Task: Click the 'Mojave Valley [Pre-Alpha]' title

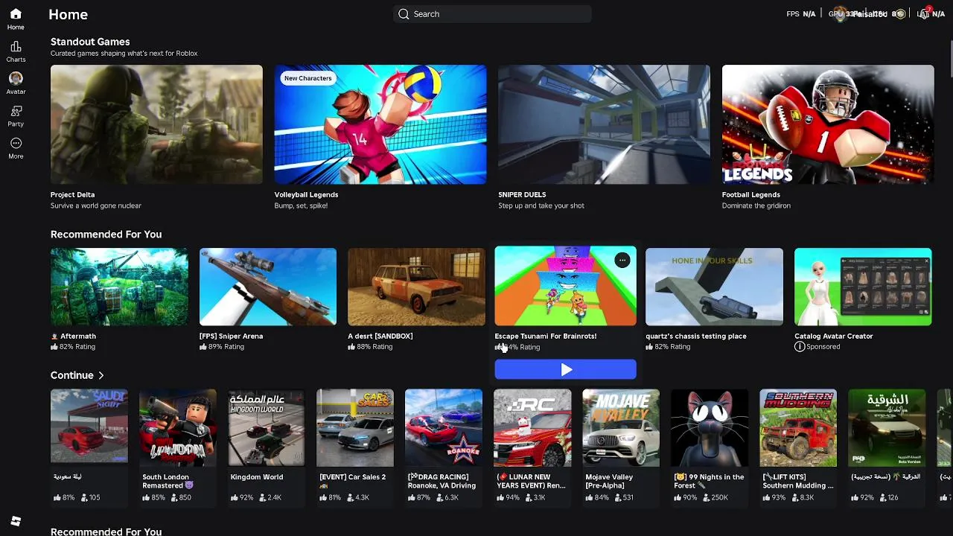Action: coord(609,481)
